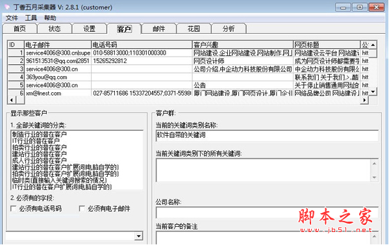Screen dimensions: 389x245
Task: Switch to the 设置 tab
Action: click(90, 29)
